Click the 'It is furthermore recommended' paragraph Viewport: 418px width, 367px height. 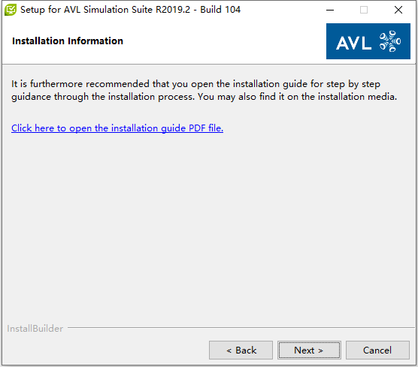tap(204, 90)
